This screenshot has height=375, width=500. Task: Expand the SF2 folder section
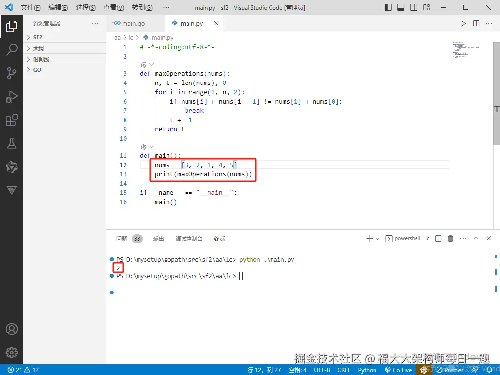pos(65,37)
